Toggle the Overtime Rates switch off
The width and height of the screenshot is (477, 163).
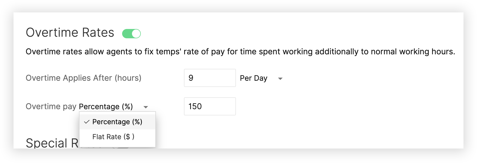[131, 34]
